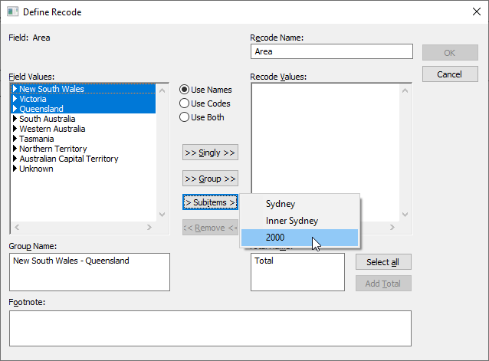Select the Use Names radio button
489x361 pixels.
tap(185, 90)
